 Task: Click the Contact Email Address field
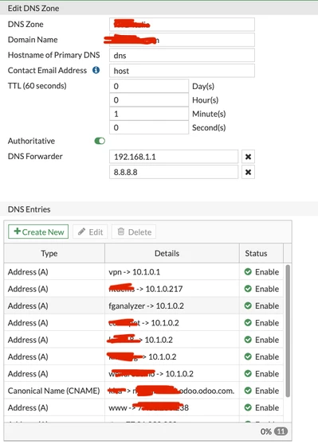point(182,71)
